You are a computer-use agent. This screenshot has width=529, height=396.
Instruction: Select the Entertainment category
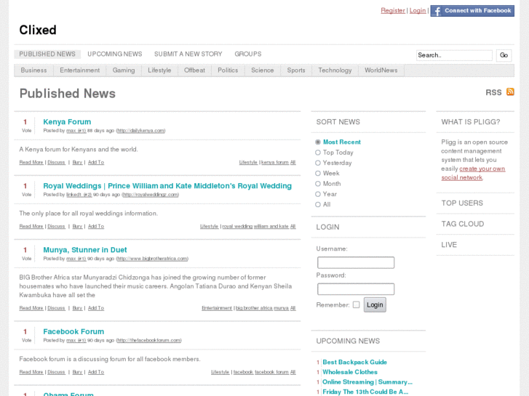(x=79, y=70)
